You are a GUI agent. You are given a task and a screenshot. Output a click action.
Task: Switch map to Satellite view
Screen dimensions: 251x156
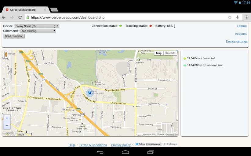170,53
